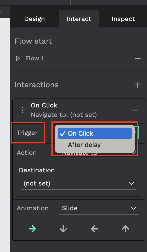Switch to the Design tab

pos(34,19)
